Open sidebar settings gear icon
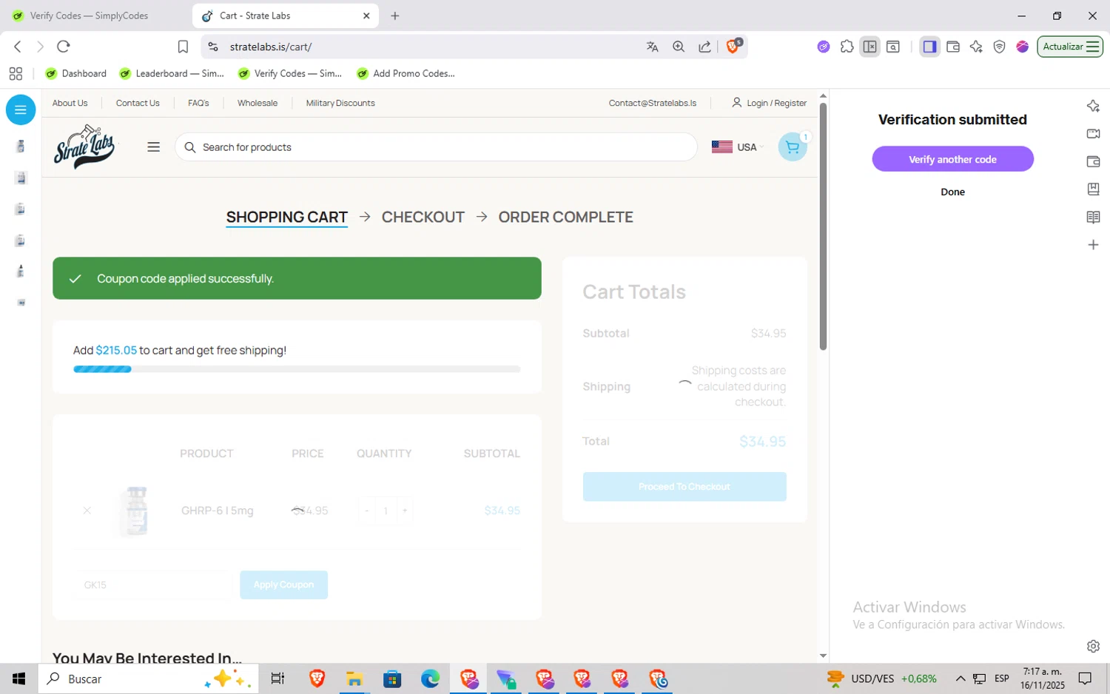1110x694 pixels. (1093, 646)
